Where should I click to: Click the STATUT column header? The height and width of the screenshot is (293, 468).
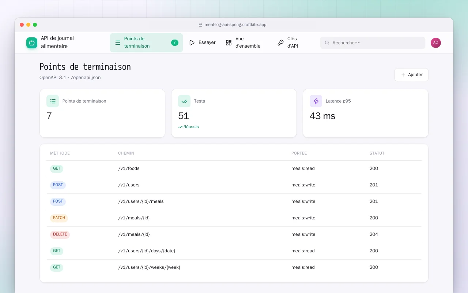377,153
